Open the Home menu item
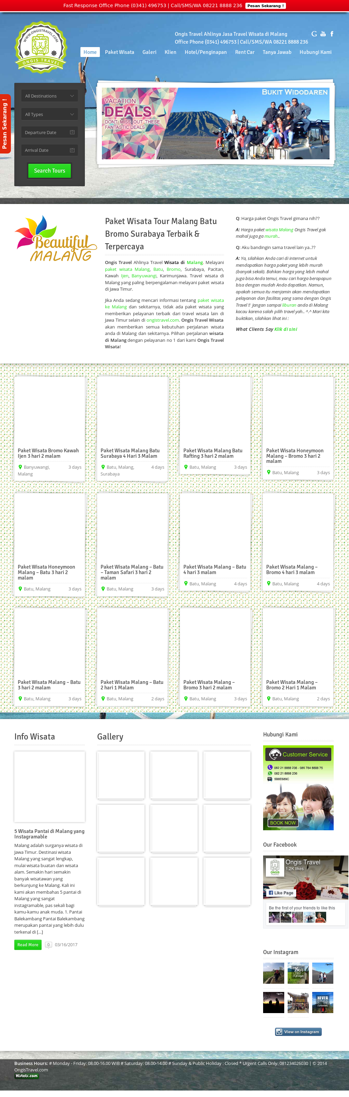The width and height of the screenshot is (349, 1097). tap(90, 52)
